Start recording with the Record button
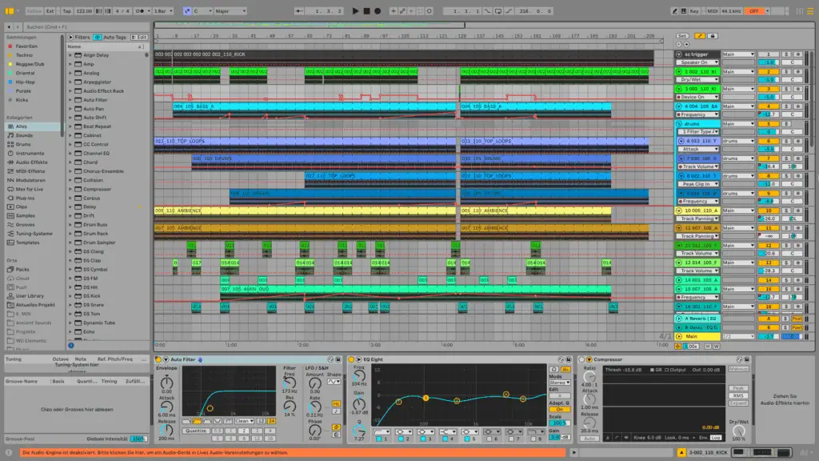Screen dimensions: 819x461 tap(378, 11)
